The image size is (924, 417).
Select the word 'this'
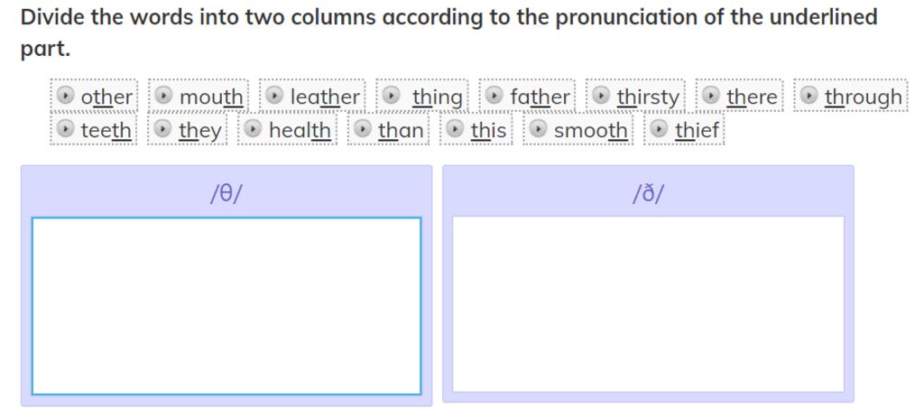tap(488, 131)
